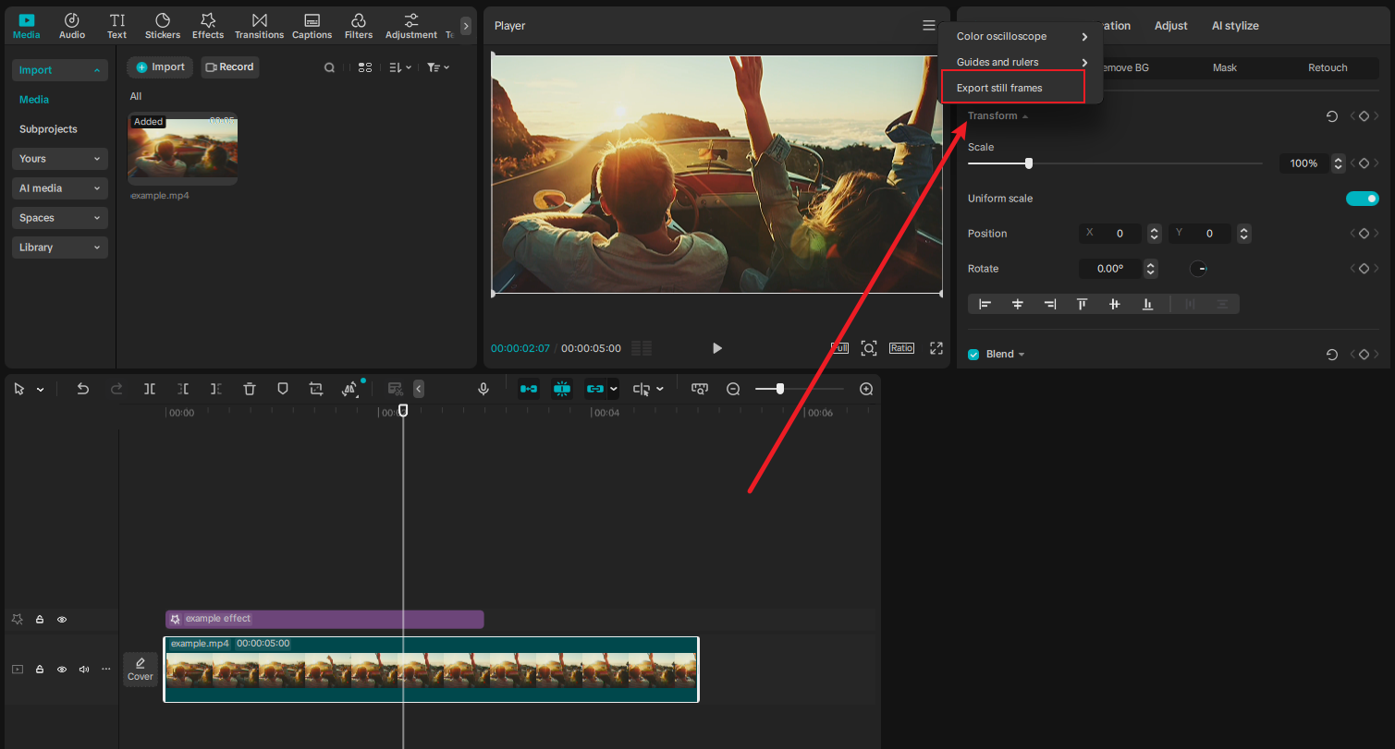
Task: Open the Transitions panel
Action: click(x=259, y=25)
